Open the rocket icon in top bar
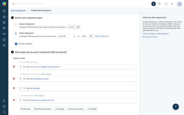 [166, 4]
